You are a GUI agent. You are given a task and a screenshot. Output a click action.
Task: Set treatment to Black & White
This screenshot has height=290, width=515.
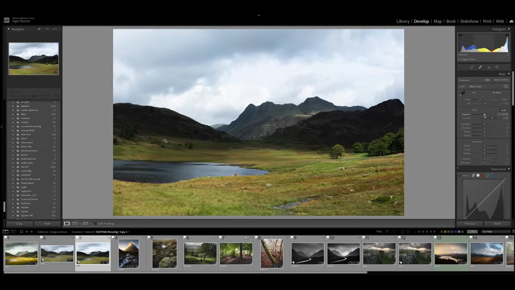click(501, 80)
